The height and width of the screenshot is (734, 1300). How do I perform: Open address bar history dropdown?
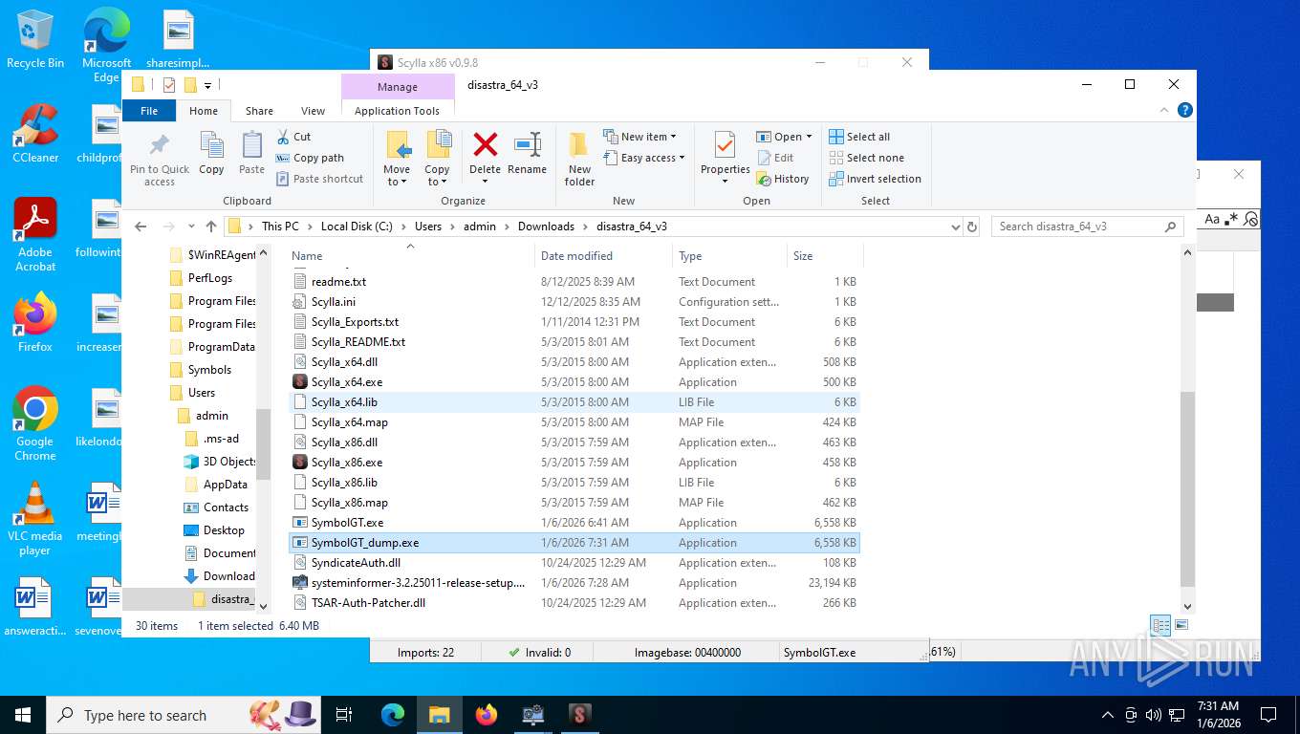pyautogui.click(x=955, y=227)
